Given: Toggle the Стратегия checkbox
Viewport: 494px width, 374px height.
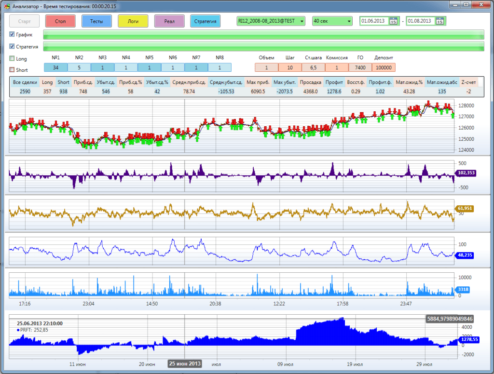Looking at the screenshot, I should tap(12, 46).
